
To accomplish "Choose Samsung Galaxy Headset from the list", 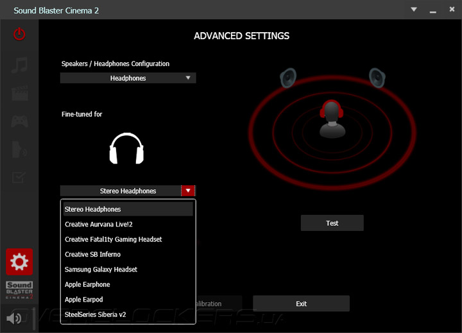I will [128, 269].
